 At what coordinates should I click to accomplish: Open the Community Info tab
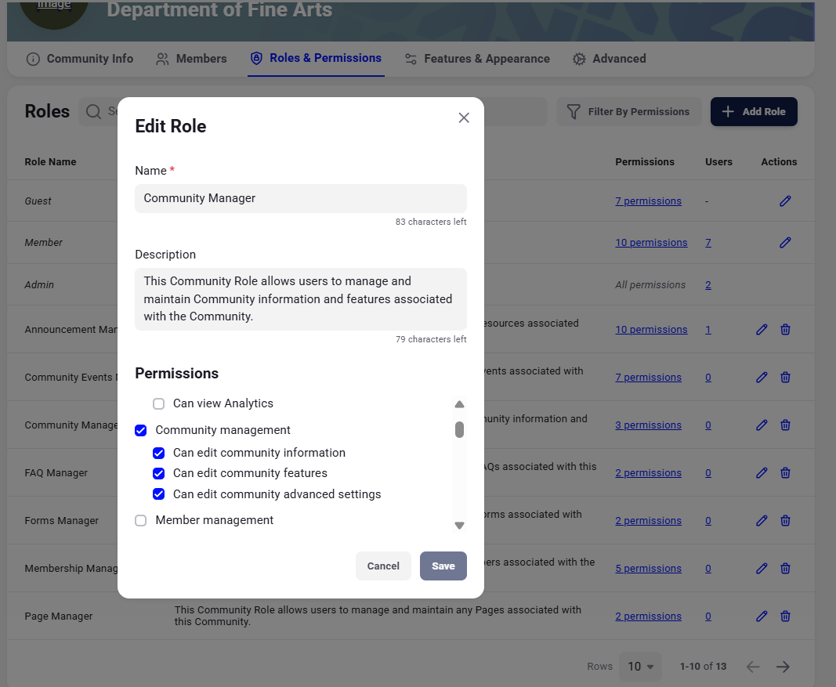coord(80,59)
